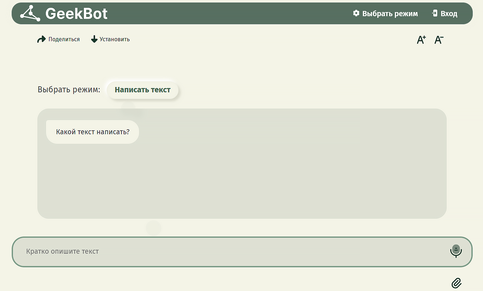Click the GeekBot network logo icon
Viewport: 483px width, 291px height.
pos(30,13)
